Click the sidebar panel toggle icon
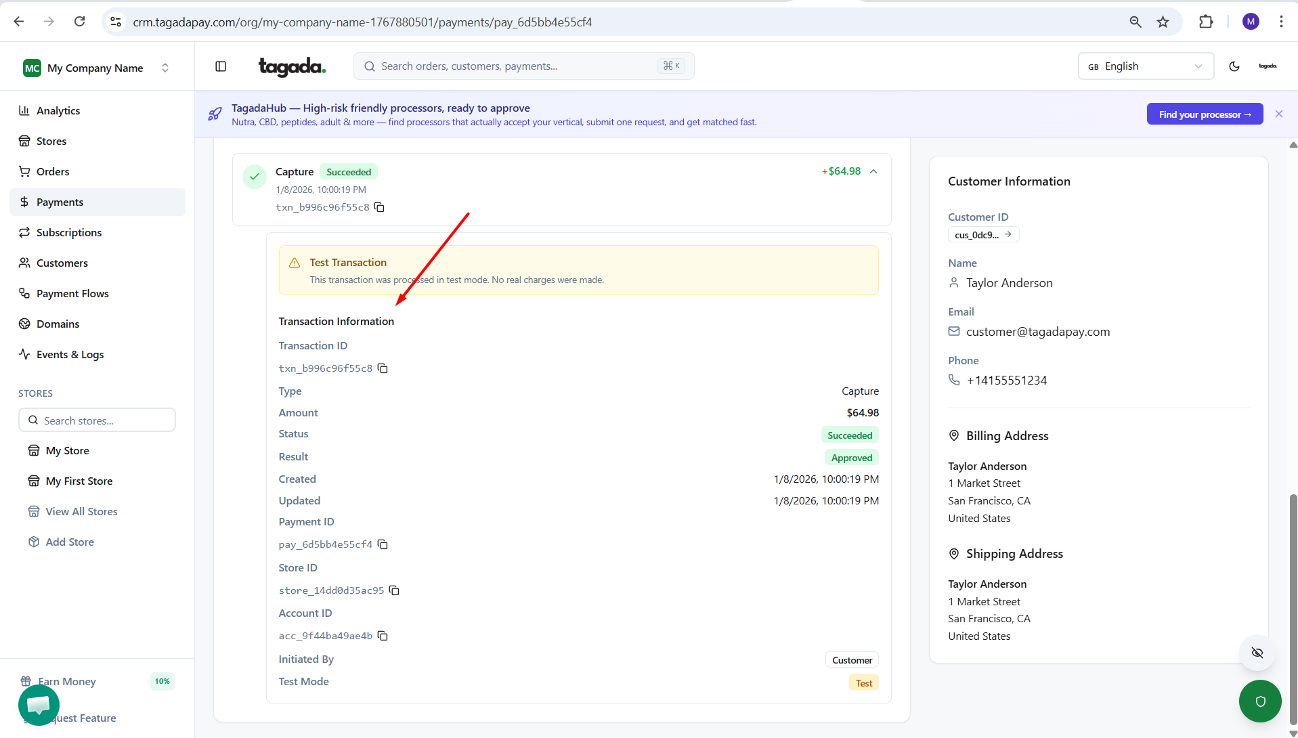 pos(221,66)
